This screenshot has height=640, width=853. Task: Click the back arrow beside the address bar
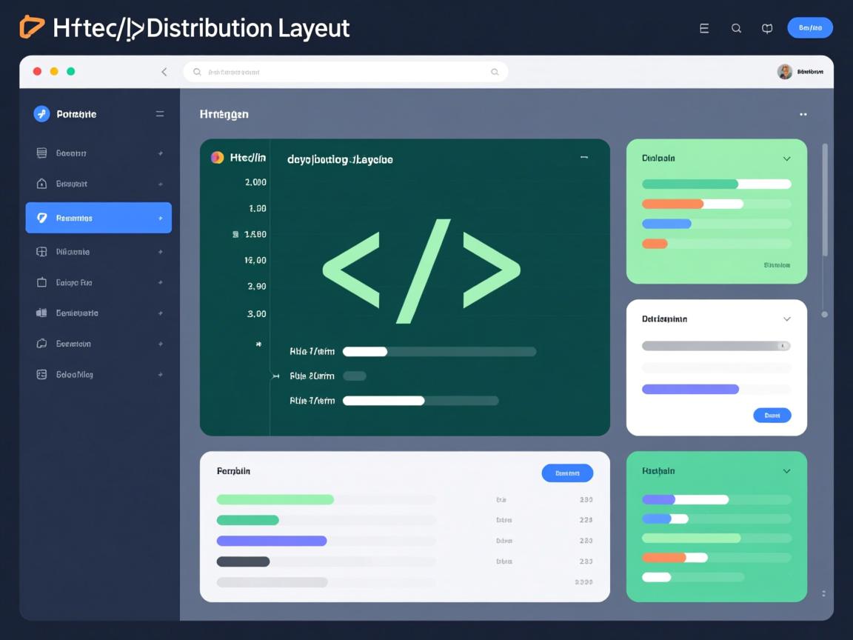(x=164, y=72)
